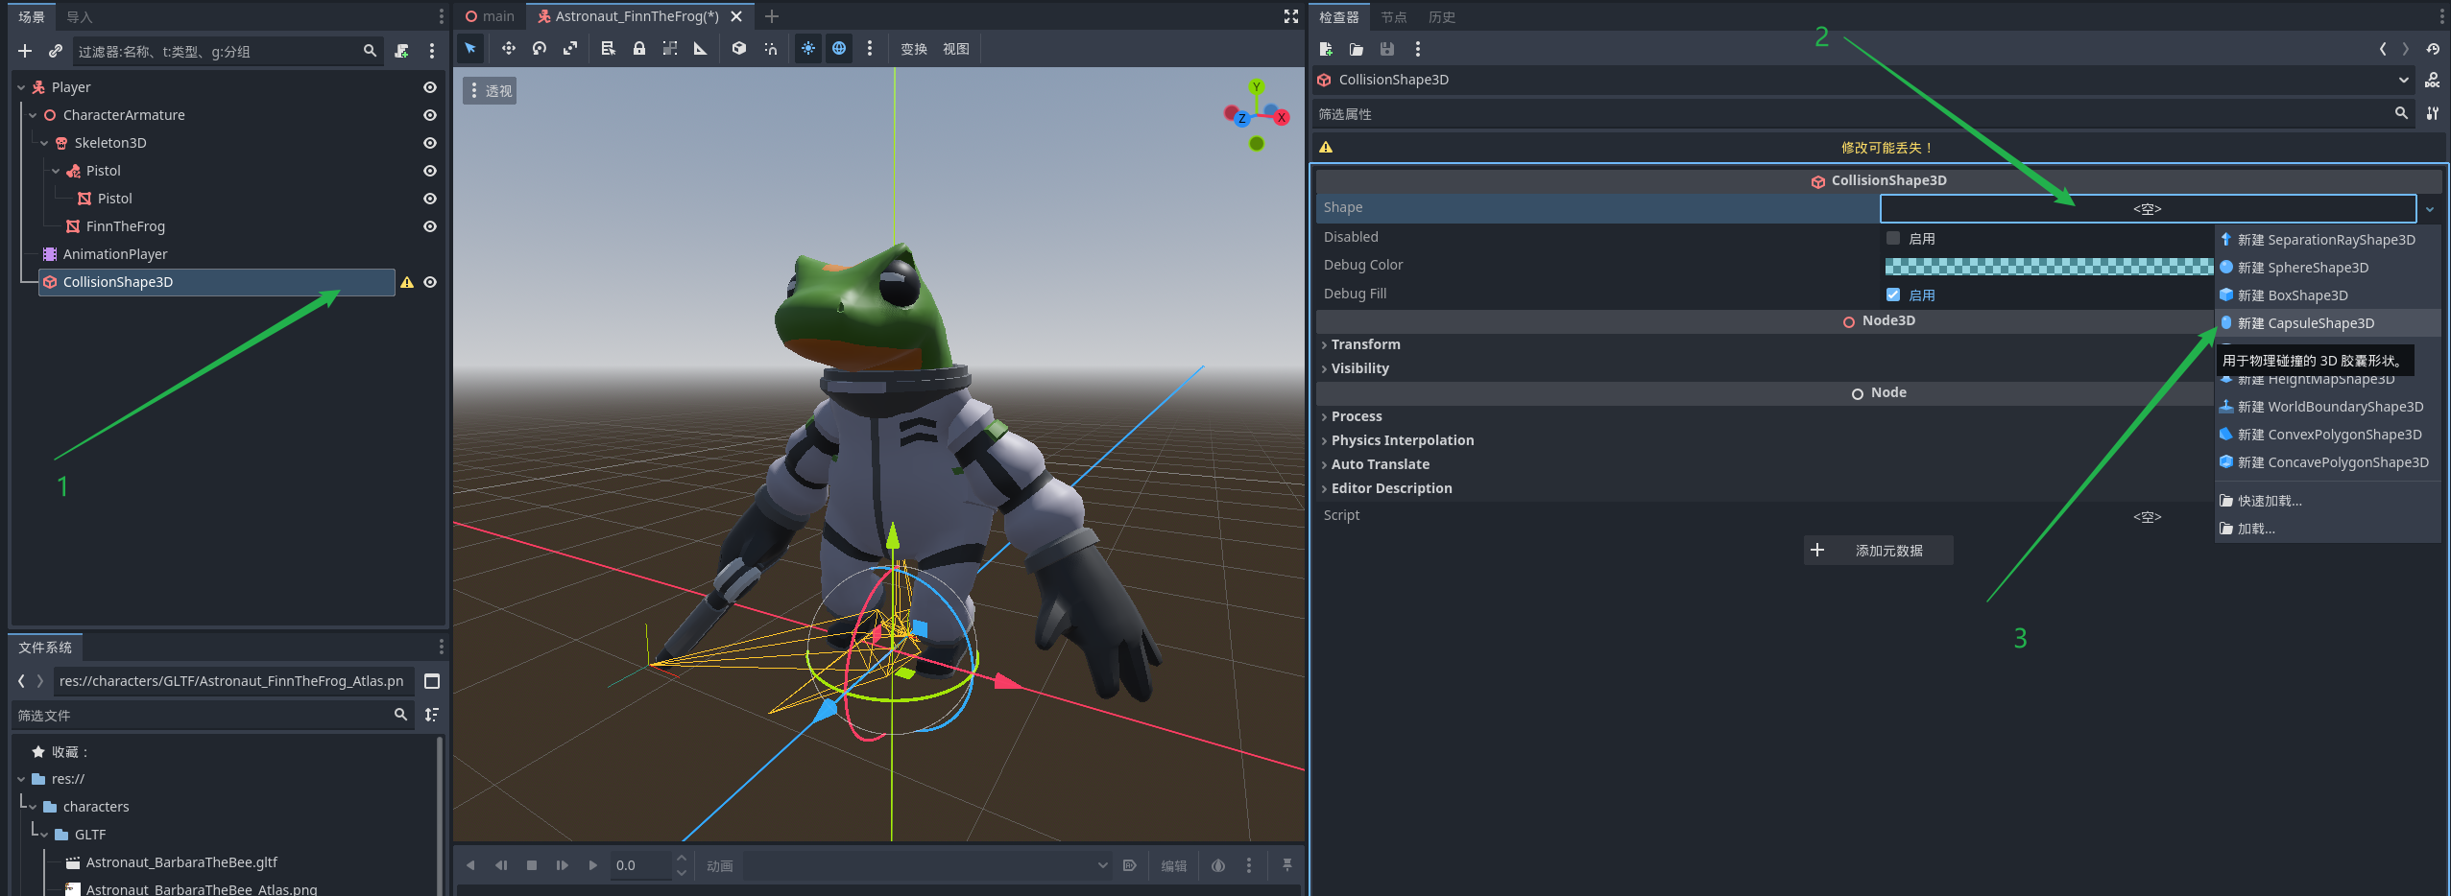Toggle FileSystem split mode
2451x896 pixels.
432,681
